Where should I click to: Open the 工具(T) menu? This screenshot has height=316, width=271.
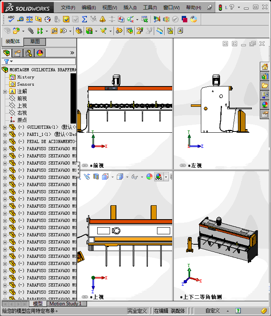click(x=150, y=8)
